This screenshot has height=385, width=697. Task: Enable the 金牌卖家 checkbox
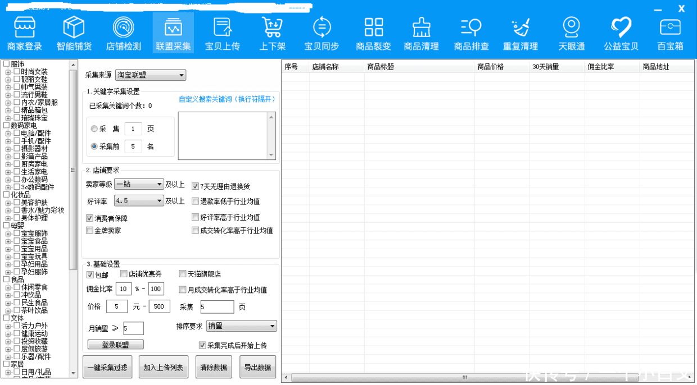coord(90,231)
